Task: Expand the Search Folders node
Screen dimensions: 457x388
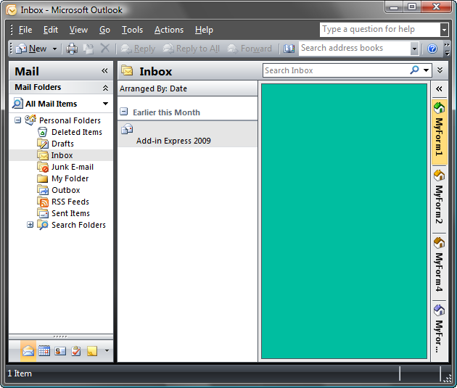Action: (x=30, y=225)
